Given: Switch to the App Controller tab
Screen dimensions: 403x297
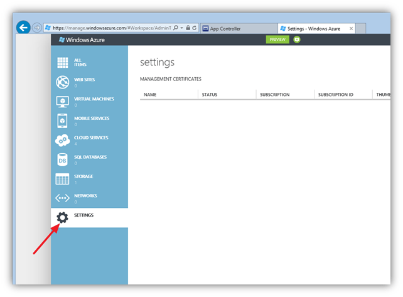Looking at the screenshot, I should tap(237, 29).
